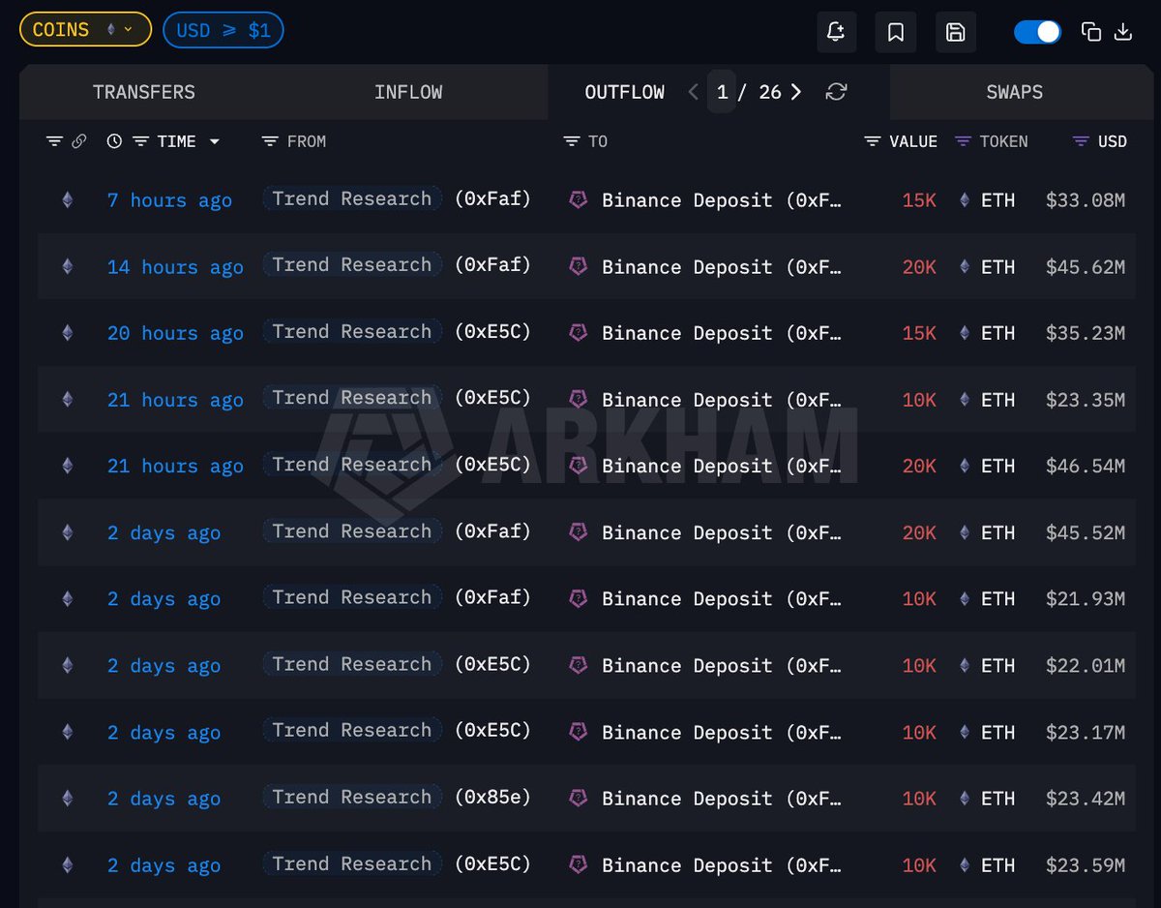The height and width of the screenshot is (908, 1161).
Task: Toggle the blue switch in top bar
Action: 1037,32
